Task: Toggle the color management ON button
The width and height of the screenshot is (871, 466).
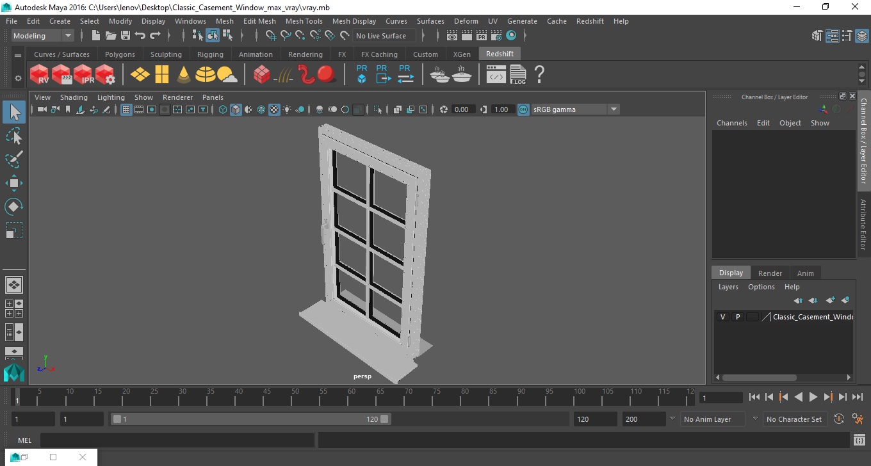Action: (523, 109)
